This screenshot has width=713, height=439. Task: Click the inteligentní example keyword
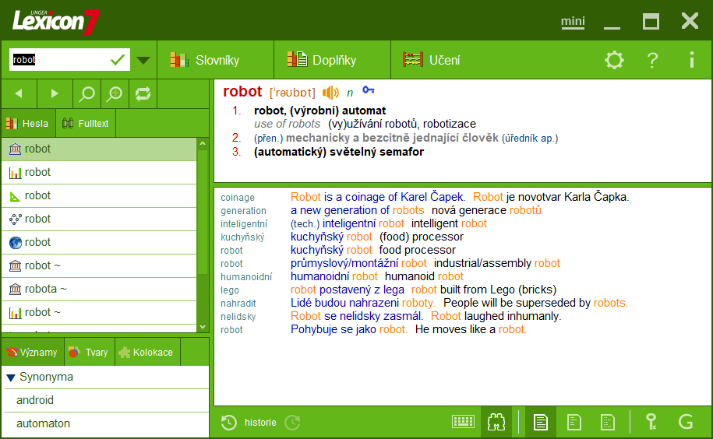coord(244,224)
